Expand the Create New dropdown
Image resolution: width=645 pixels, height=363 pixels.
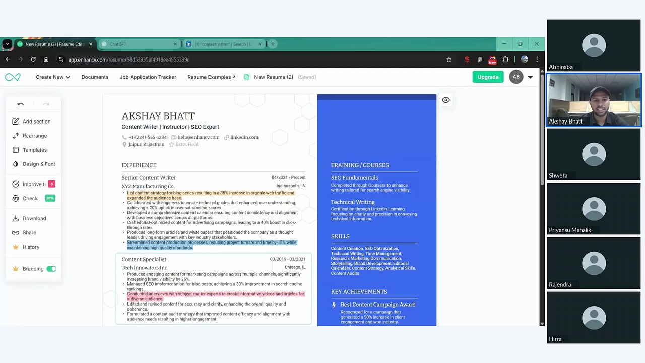click(x=52, y=77)
